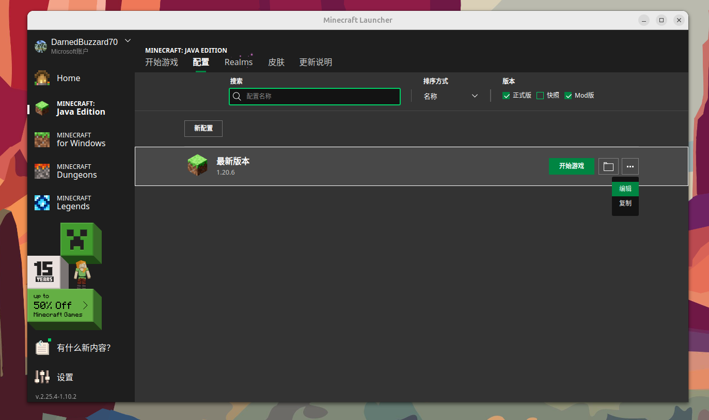
Task: Switch to the 配置 tab
Action: [201, 63]
